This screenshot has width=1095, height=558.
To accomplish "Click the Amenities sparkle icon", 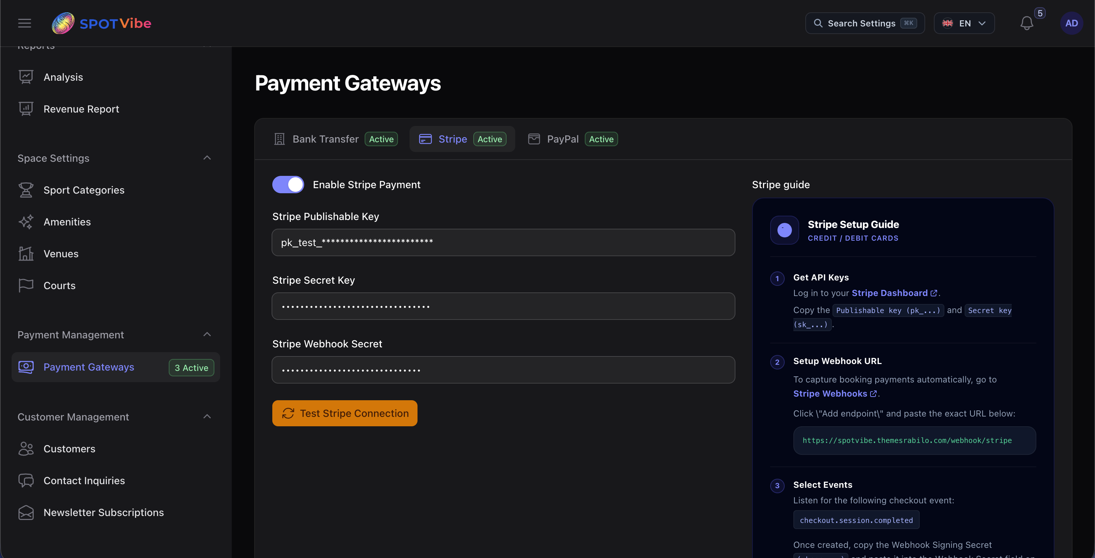I will pyautogui.click(x=26, y=222).
